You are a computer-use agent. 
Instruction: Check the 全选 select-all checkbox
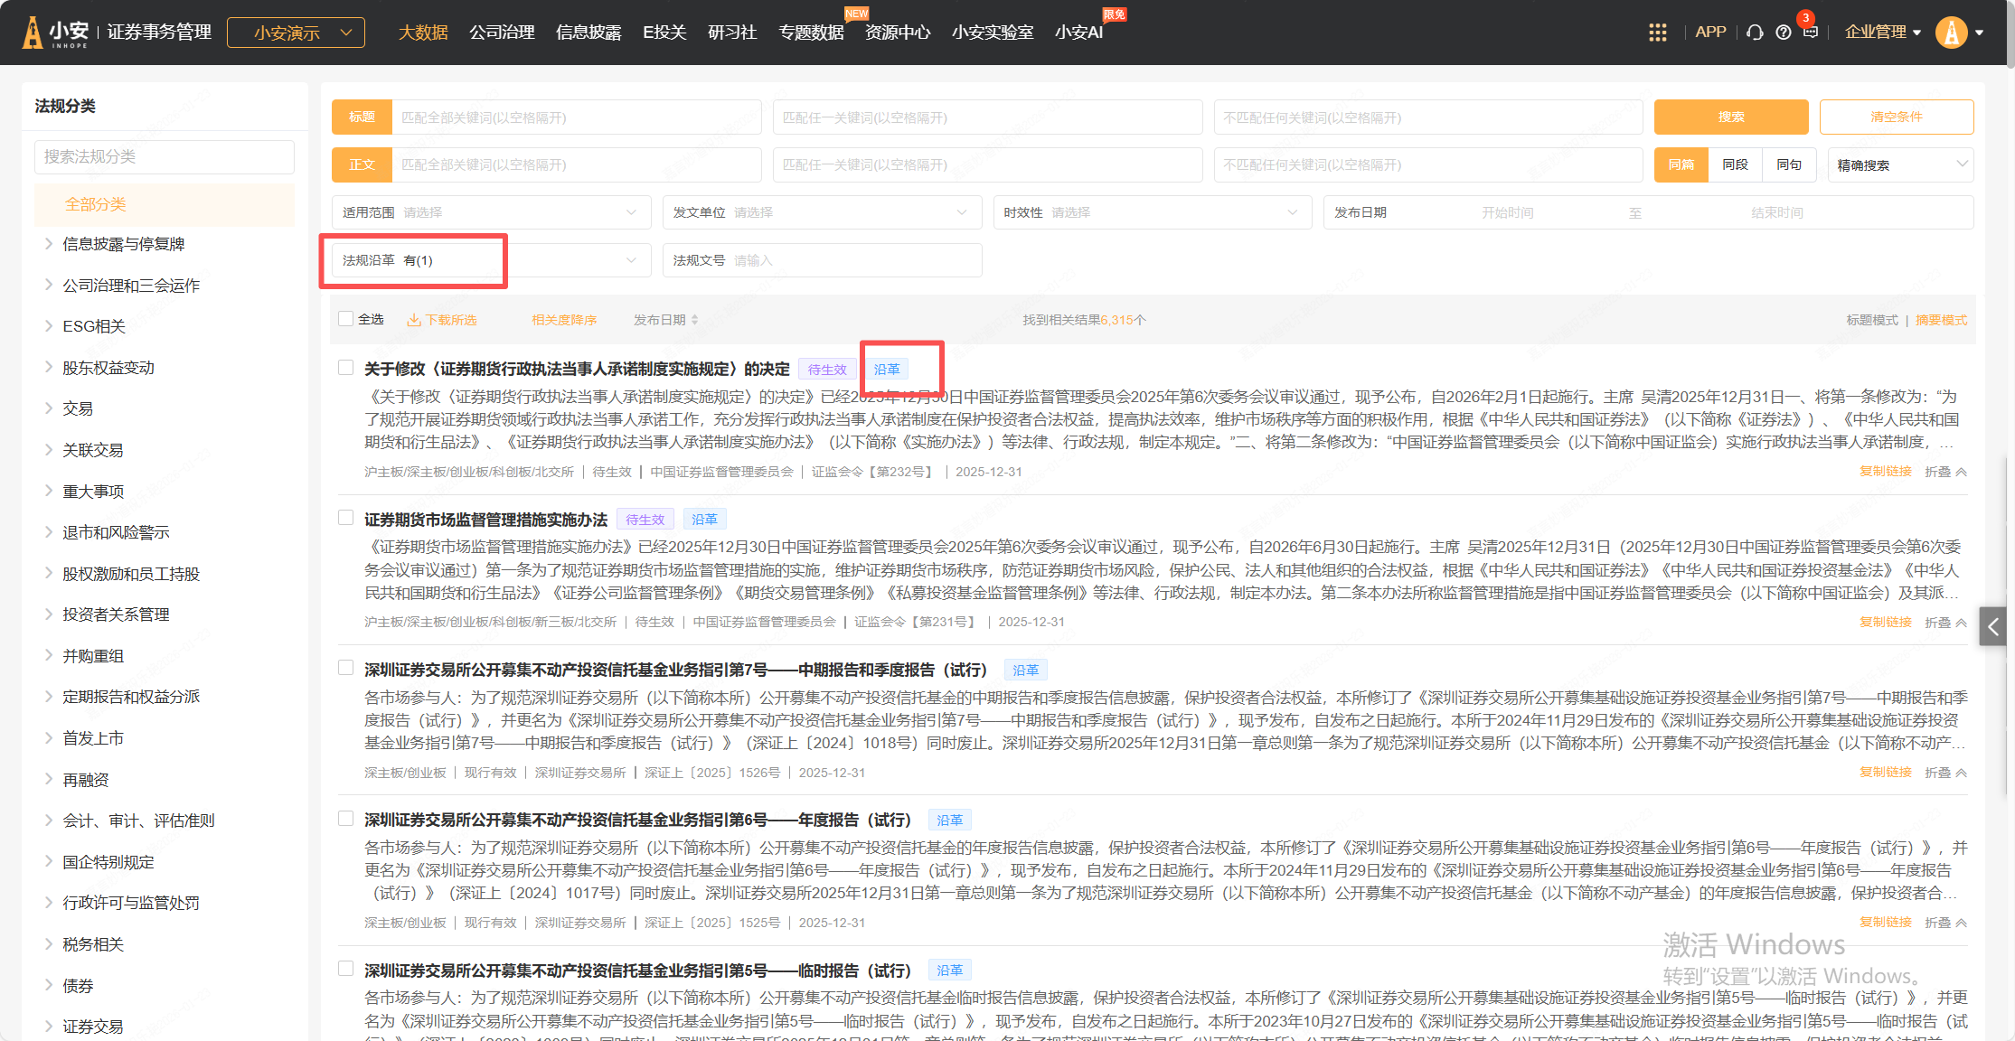coord(345,319)
